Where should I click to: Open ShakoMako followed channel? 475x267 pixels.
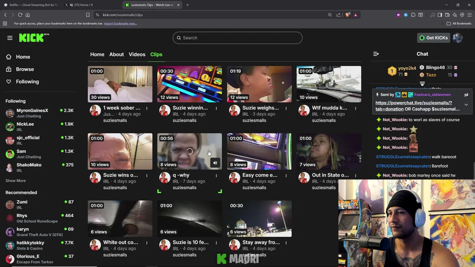tap(39, 167)
